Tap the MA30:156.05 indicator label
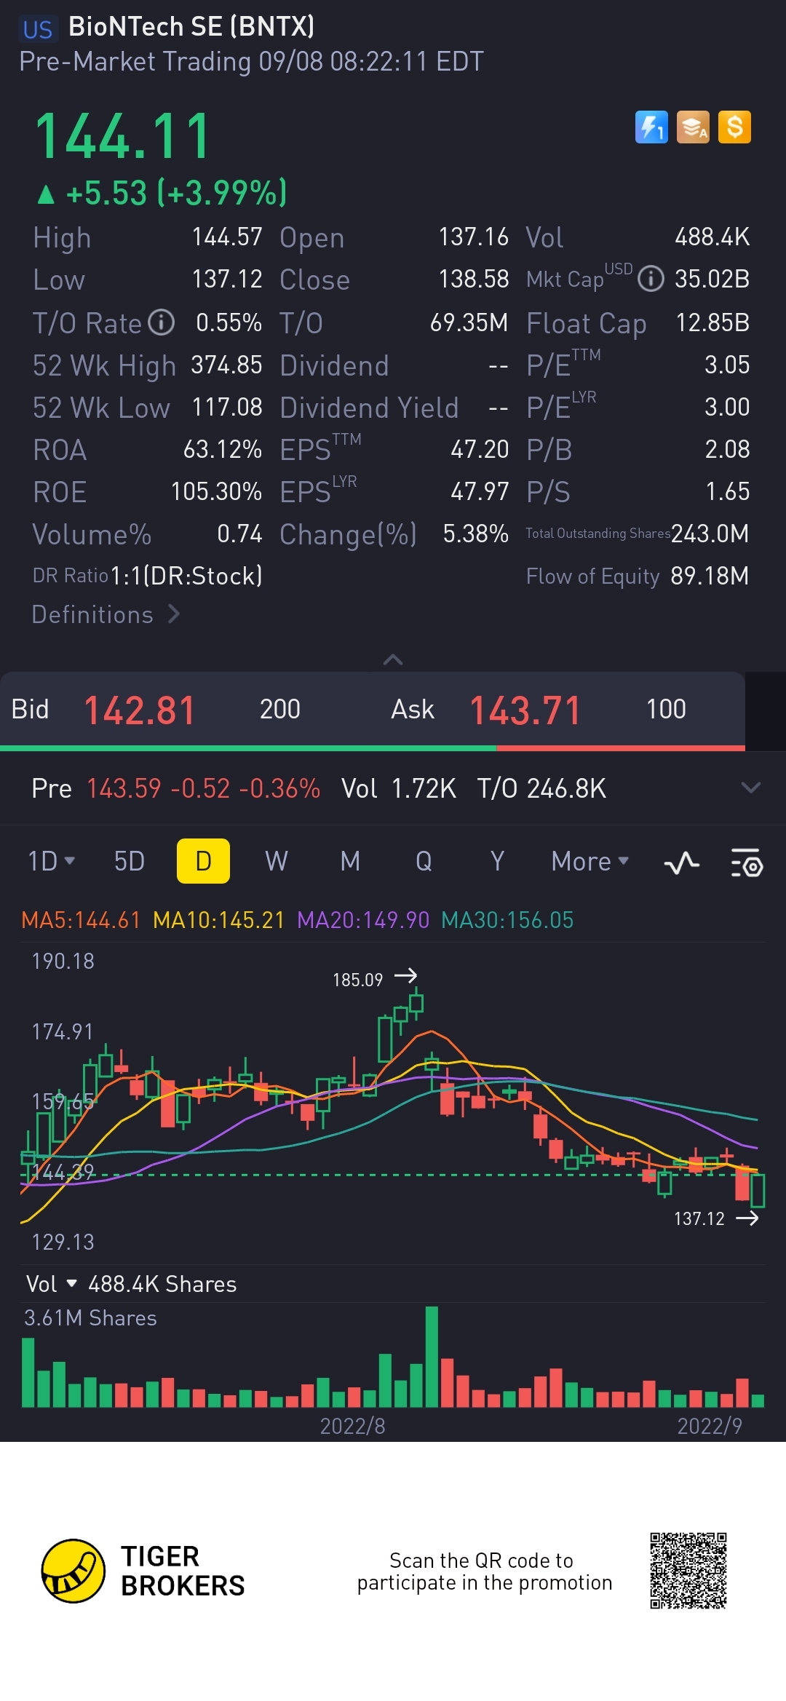This screenshot has width=786, height=1701. 507,920
